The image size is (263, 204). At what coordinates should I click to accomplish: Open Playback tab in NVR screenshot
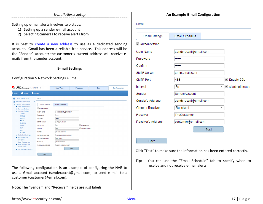click(x=79, y=88)
